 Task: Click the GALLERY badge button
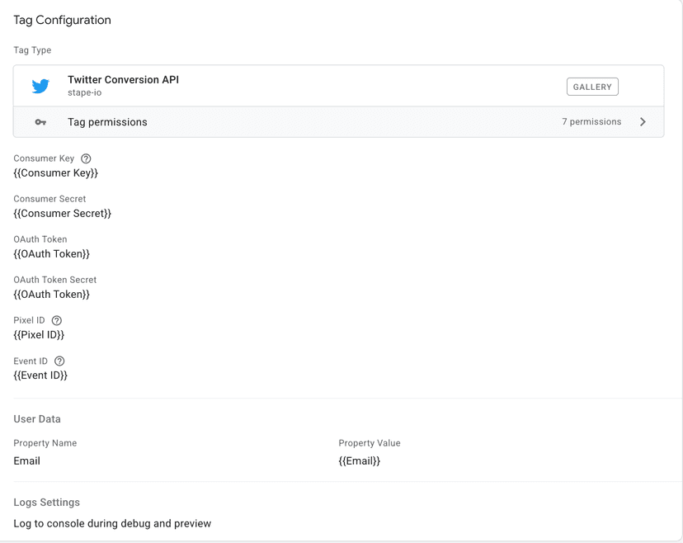[592, 87]
